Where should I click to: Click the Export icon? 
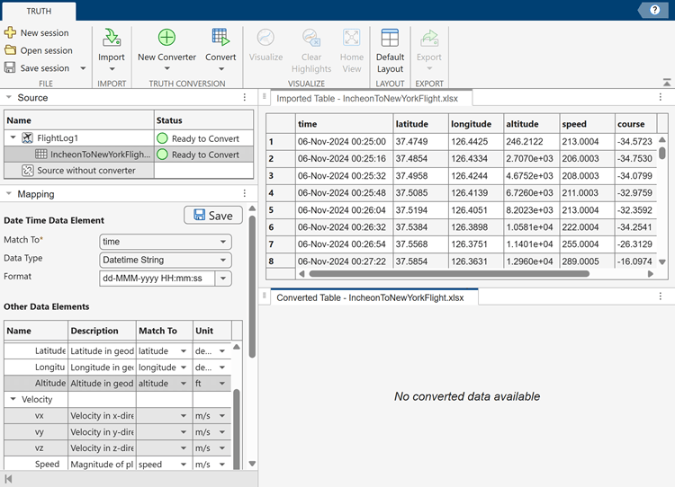429,38
